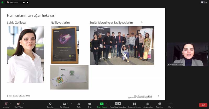Open the Interpretation globe icon
This screenshot has height=109, width=209.
point(148,104)
